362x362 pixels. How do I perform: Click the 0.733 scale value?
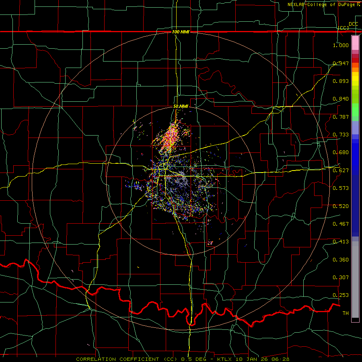tap(341, 135)
